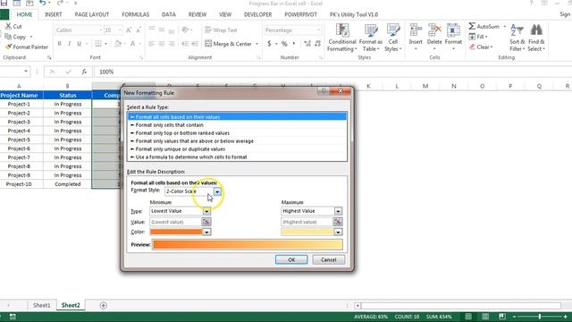Click the Undo icon in quick access toolbar

43,4
